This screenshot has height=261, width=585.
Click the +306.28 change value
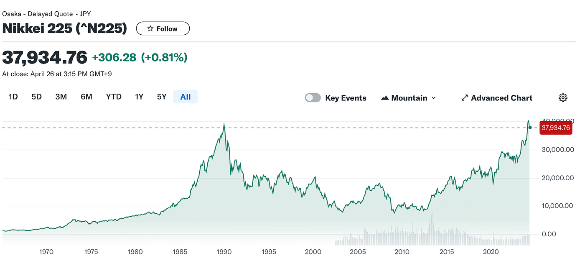coord(114,57)
